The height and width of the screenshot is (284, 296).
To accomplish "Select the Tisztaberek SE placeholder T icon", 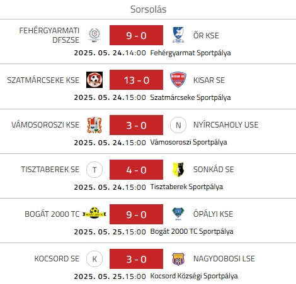I will coord(94,170).
